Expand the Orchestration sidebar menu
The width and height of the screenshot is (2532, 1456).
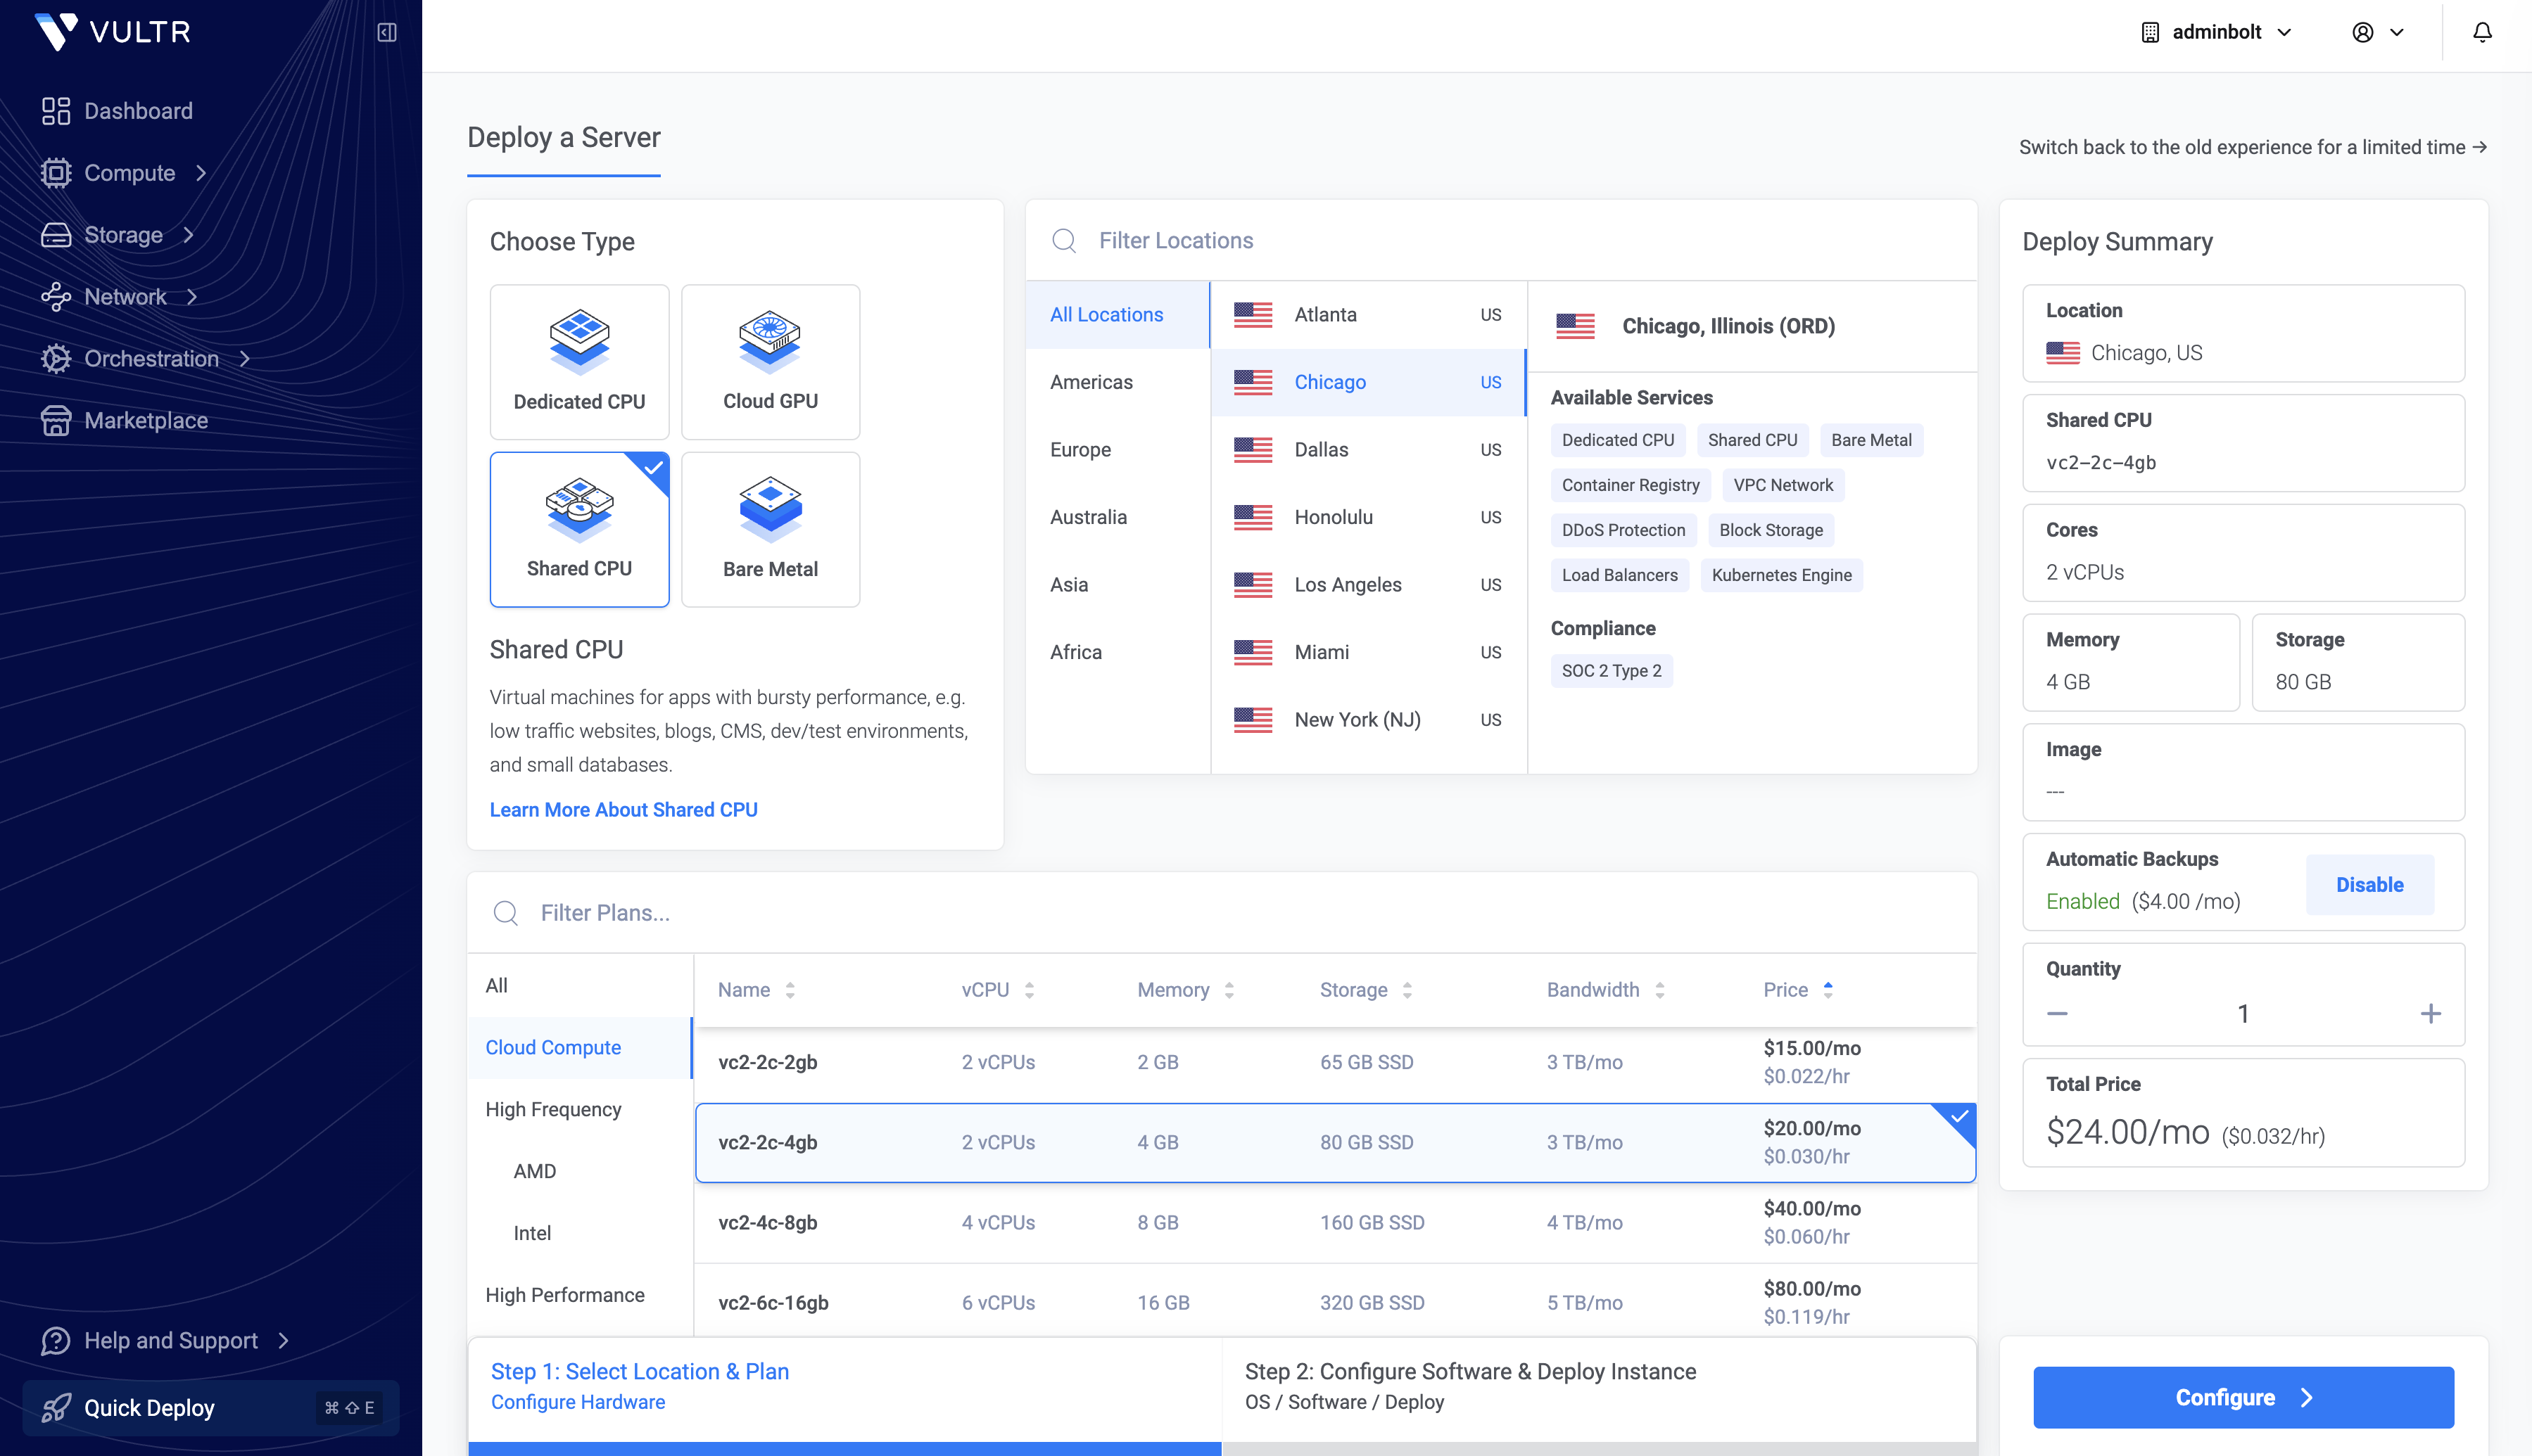(145, 359)
